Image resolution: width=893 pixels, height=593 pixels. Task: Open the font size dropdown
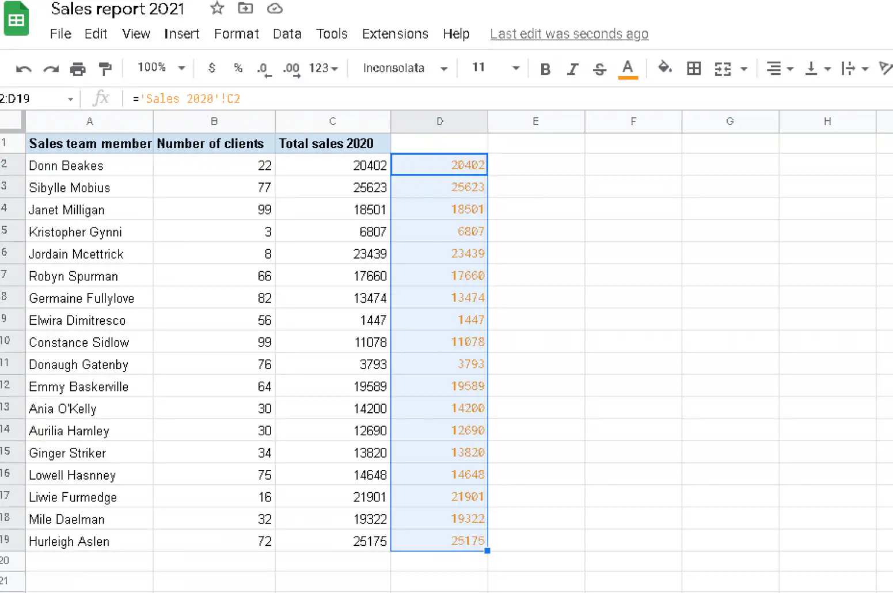pyautogui.click(x=495, y=67)
